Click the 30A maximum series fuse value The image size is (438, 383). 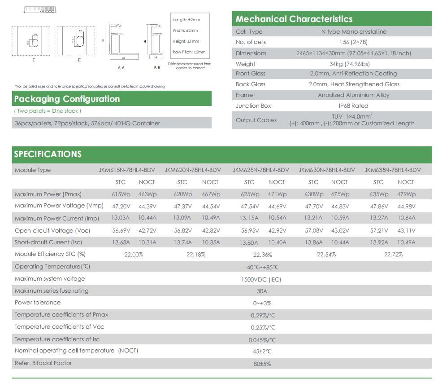(x=262, y=291)
